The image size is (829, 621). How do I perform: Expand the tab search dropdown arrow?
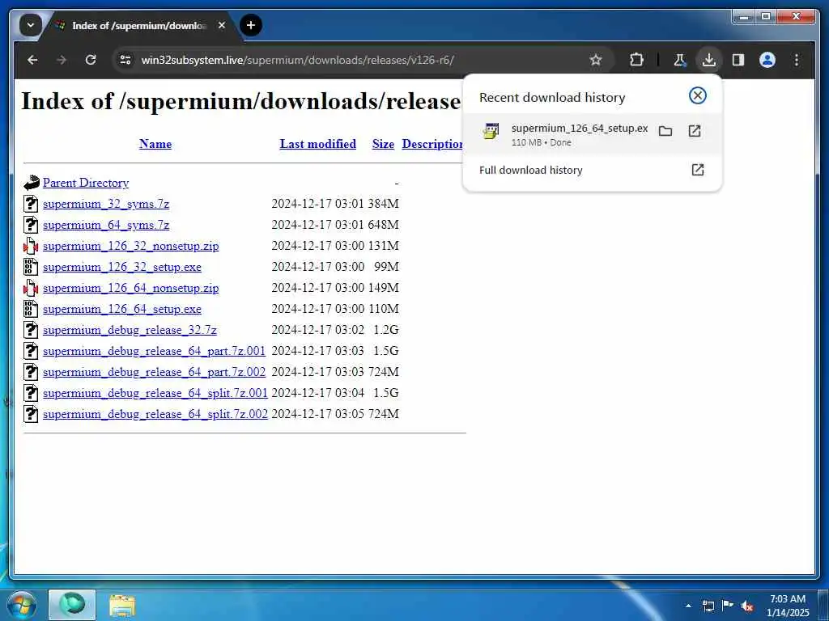point(31,25)
